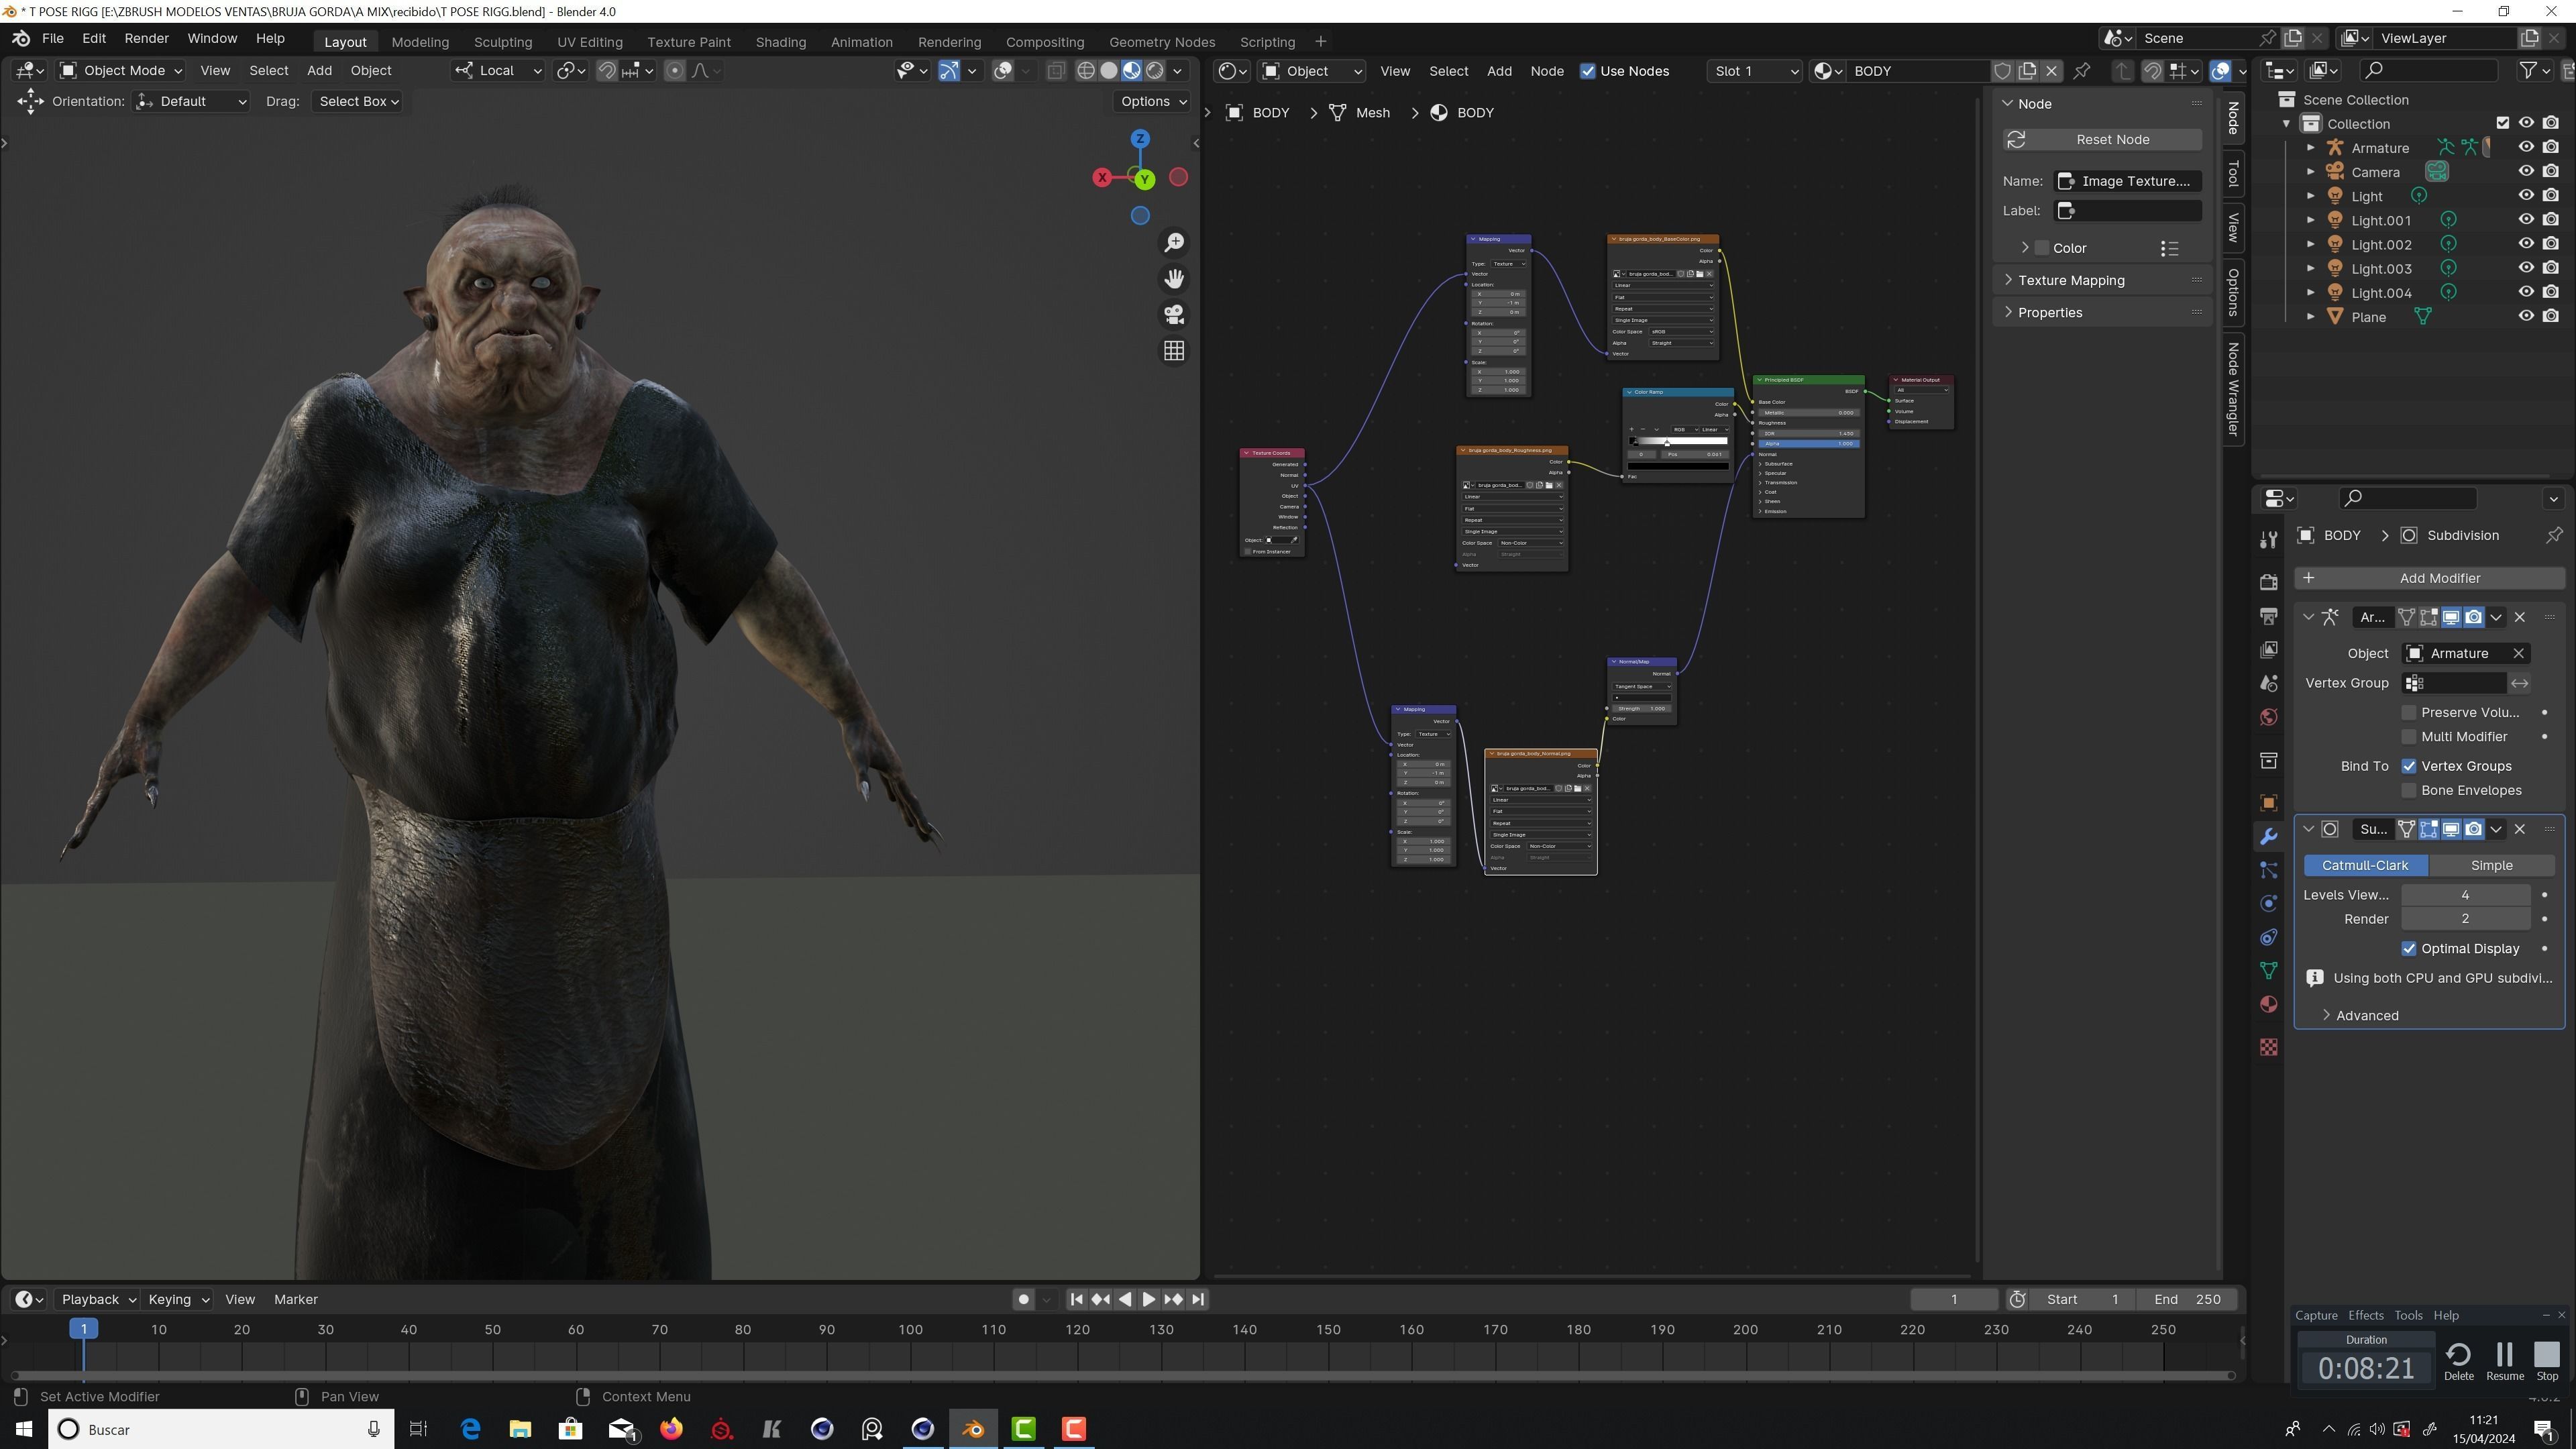Enable Preserve Volume checkbox

click(x=2409, y=712)
